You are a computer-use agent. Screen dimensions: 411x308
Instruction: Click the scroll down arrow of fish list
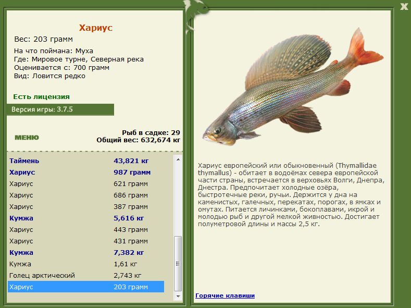(x=178, y=296)
